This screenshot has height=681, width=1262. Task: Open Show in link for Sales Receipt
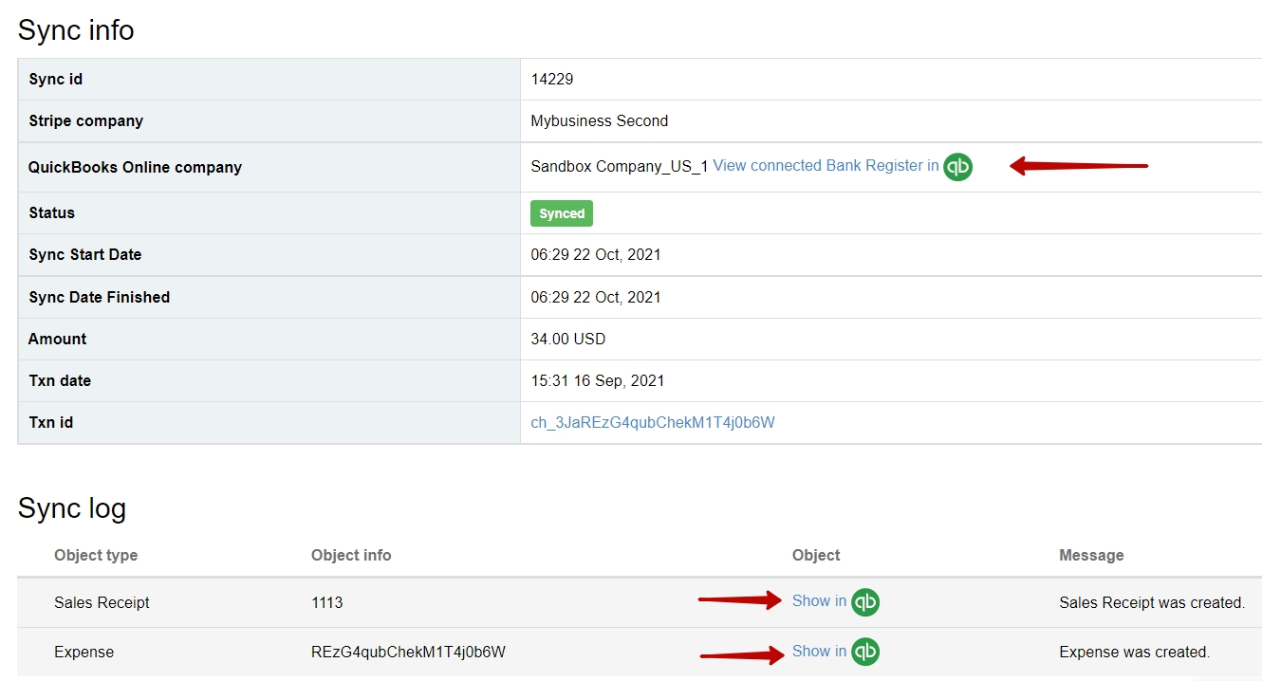tap(819, 601)
